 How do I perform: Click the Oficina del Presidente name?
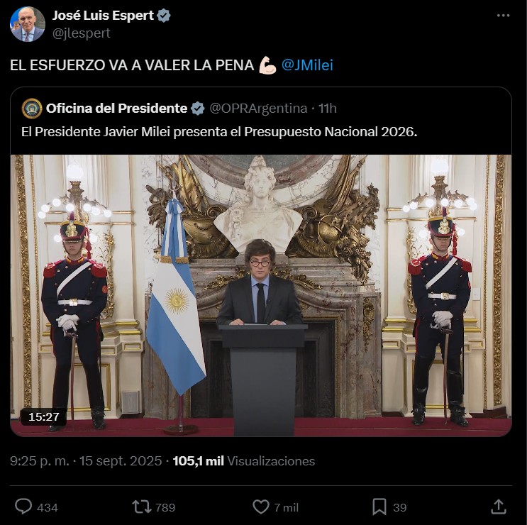(116, 109)
